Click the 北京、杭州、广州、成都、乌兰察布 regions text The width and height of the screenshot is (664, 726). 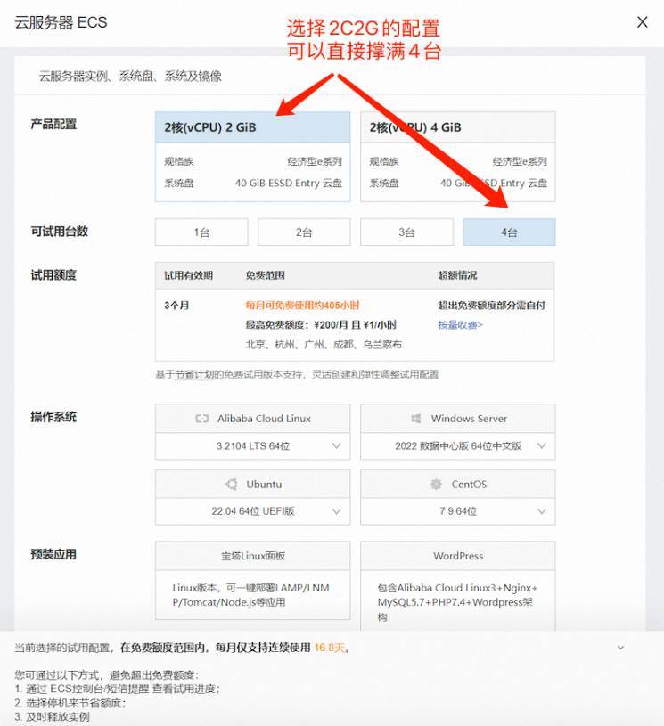coord(324,345)
